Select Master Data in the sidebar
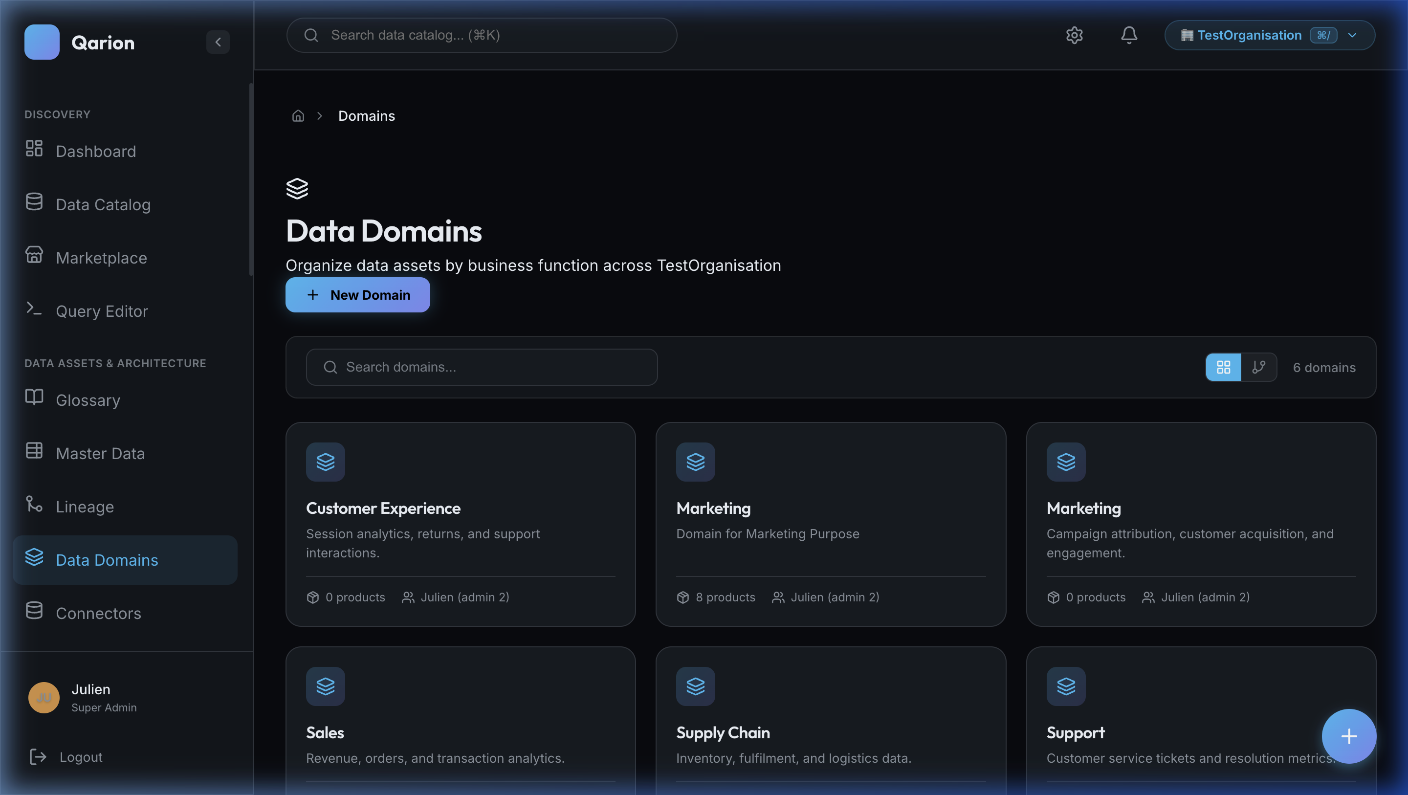Image resolution: width=1408 pixels, height=795 pixels. tap(100, 453)
